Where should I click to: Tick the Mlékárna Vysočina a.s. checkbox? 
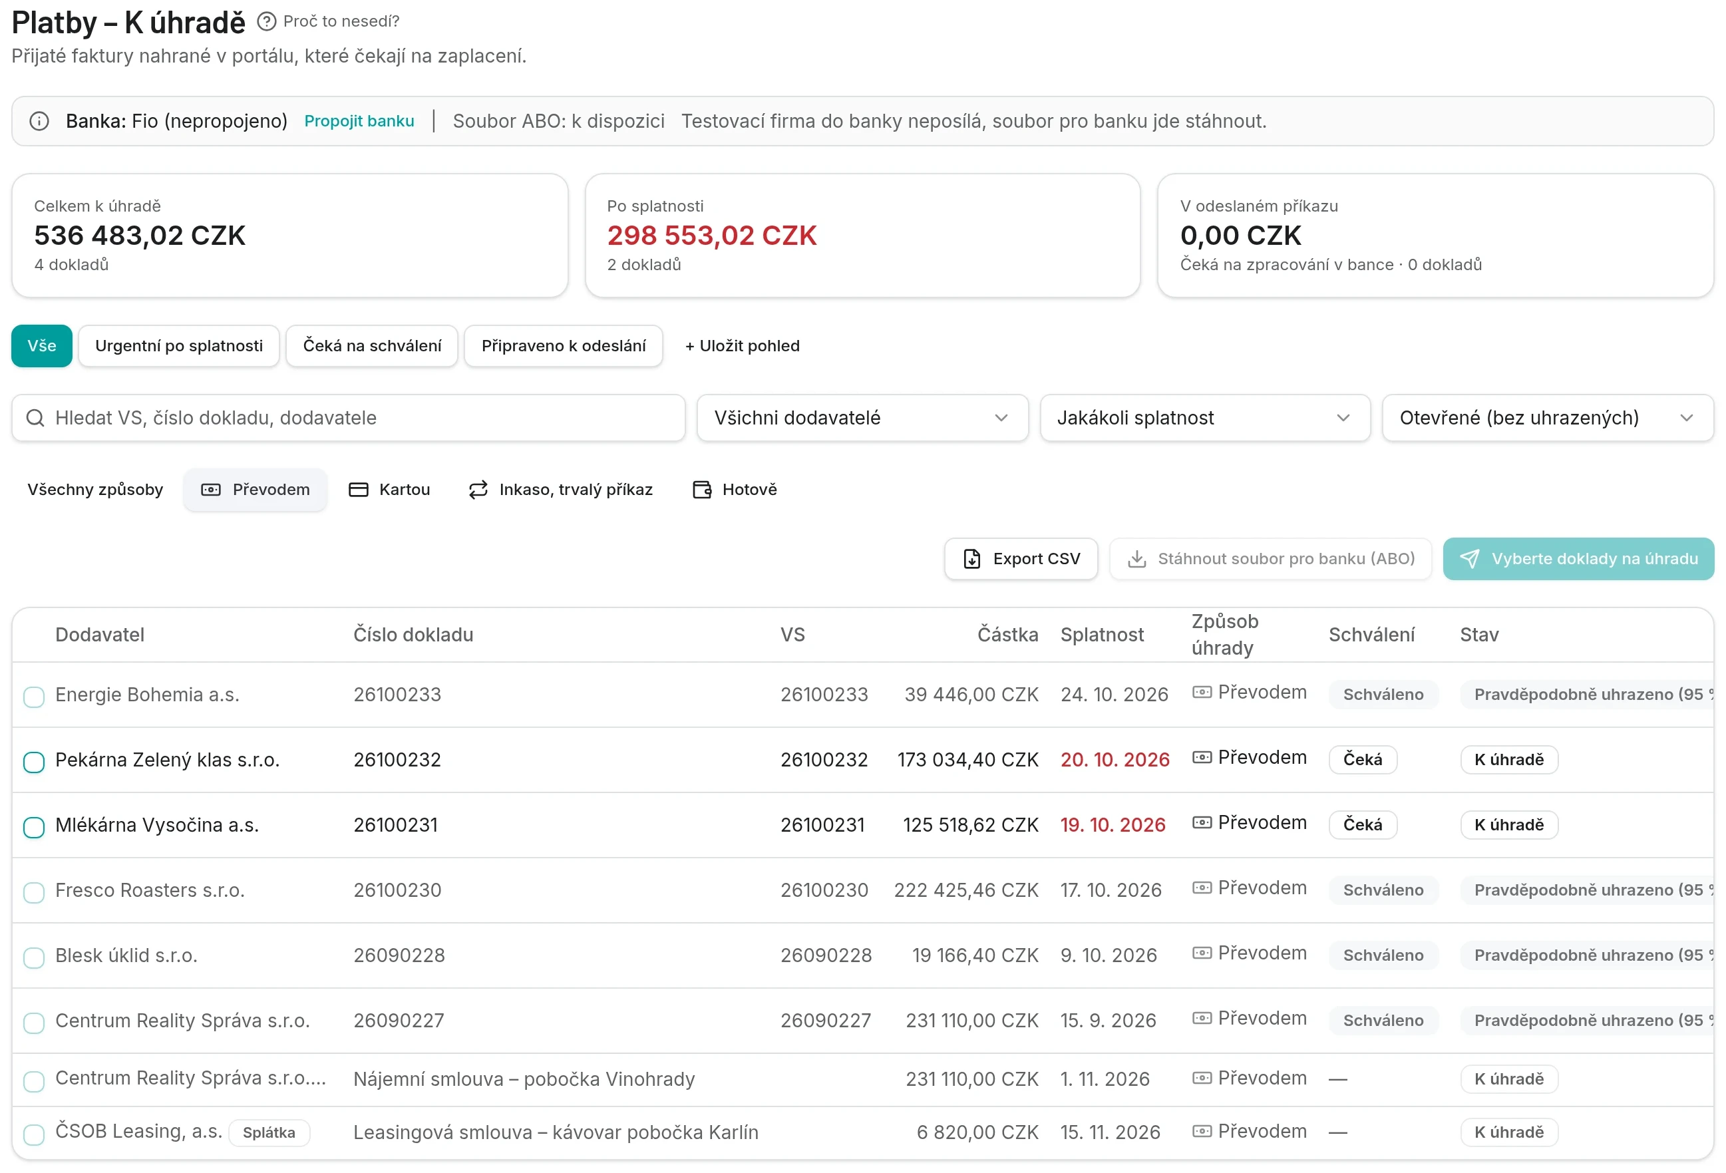pyautogui.click(x=34, y=828)
